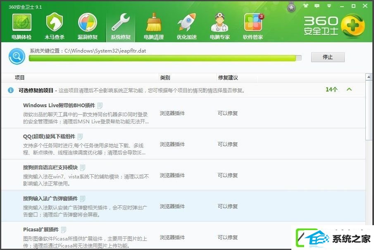Click 可以修复 in the 搜狗拼音语言栏 row
Viewport: 374px width, 250px height.
pos(228,175)
